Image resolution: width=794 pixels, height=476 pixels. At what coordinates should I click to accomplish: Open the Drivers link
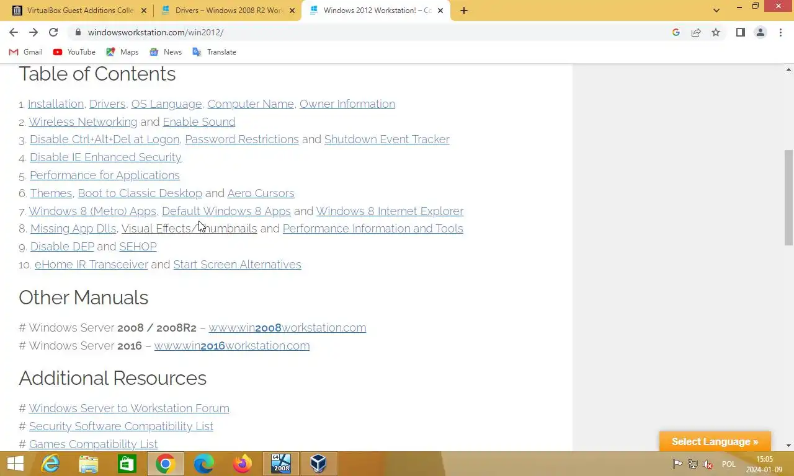107,104
